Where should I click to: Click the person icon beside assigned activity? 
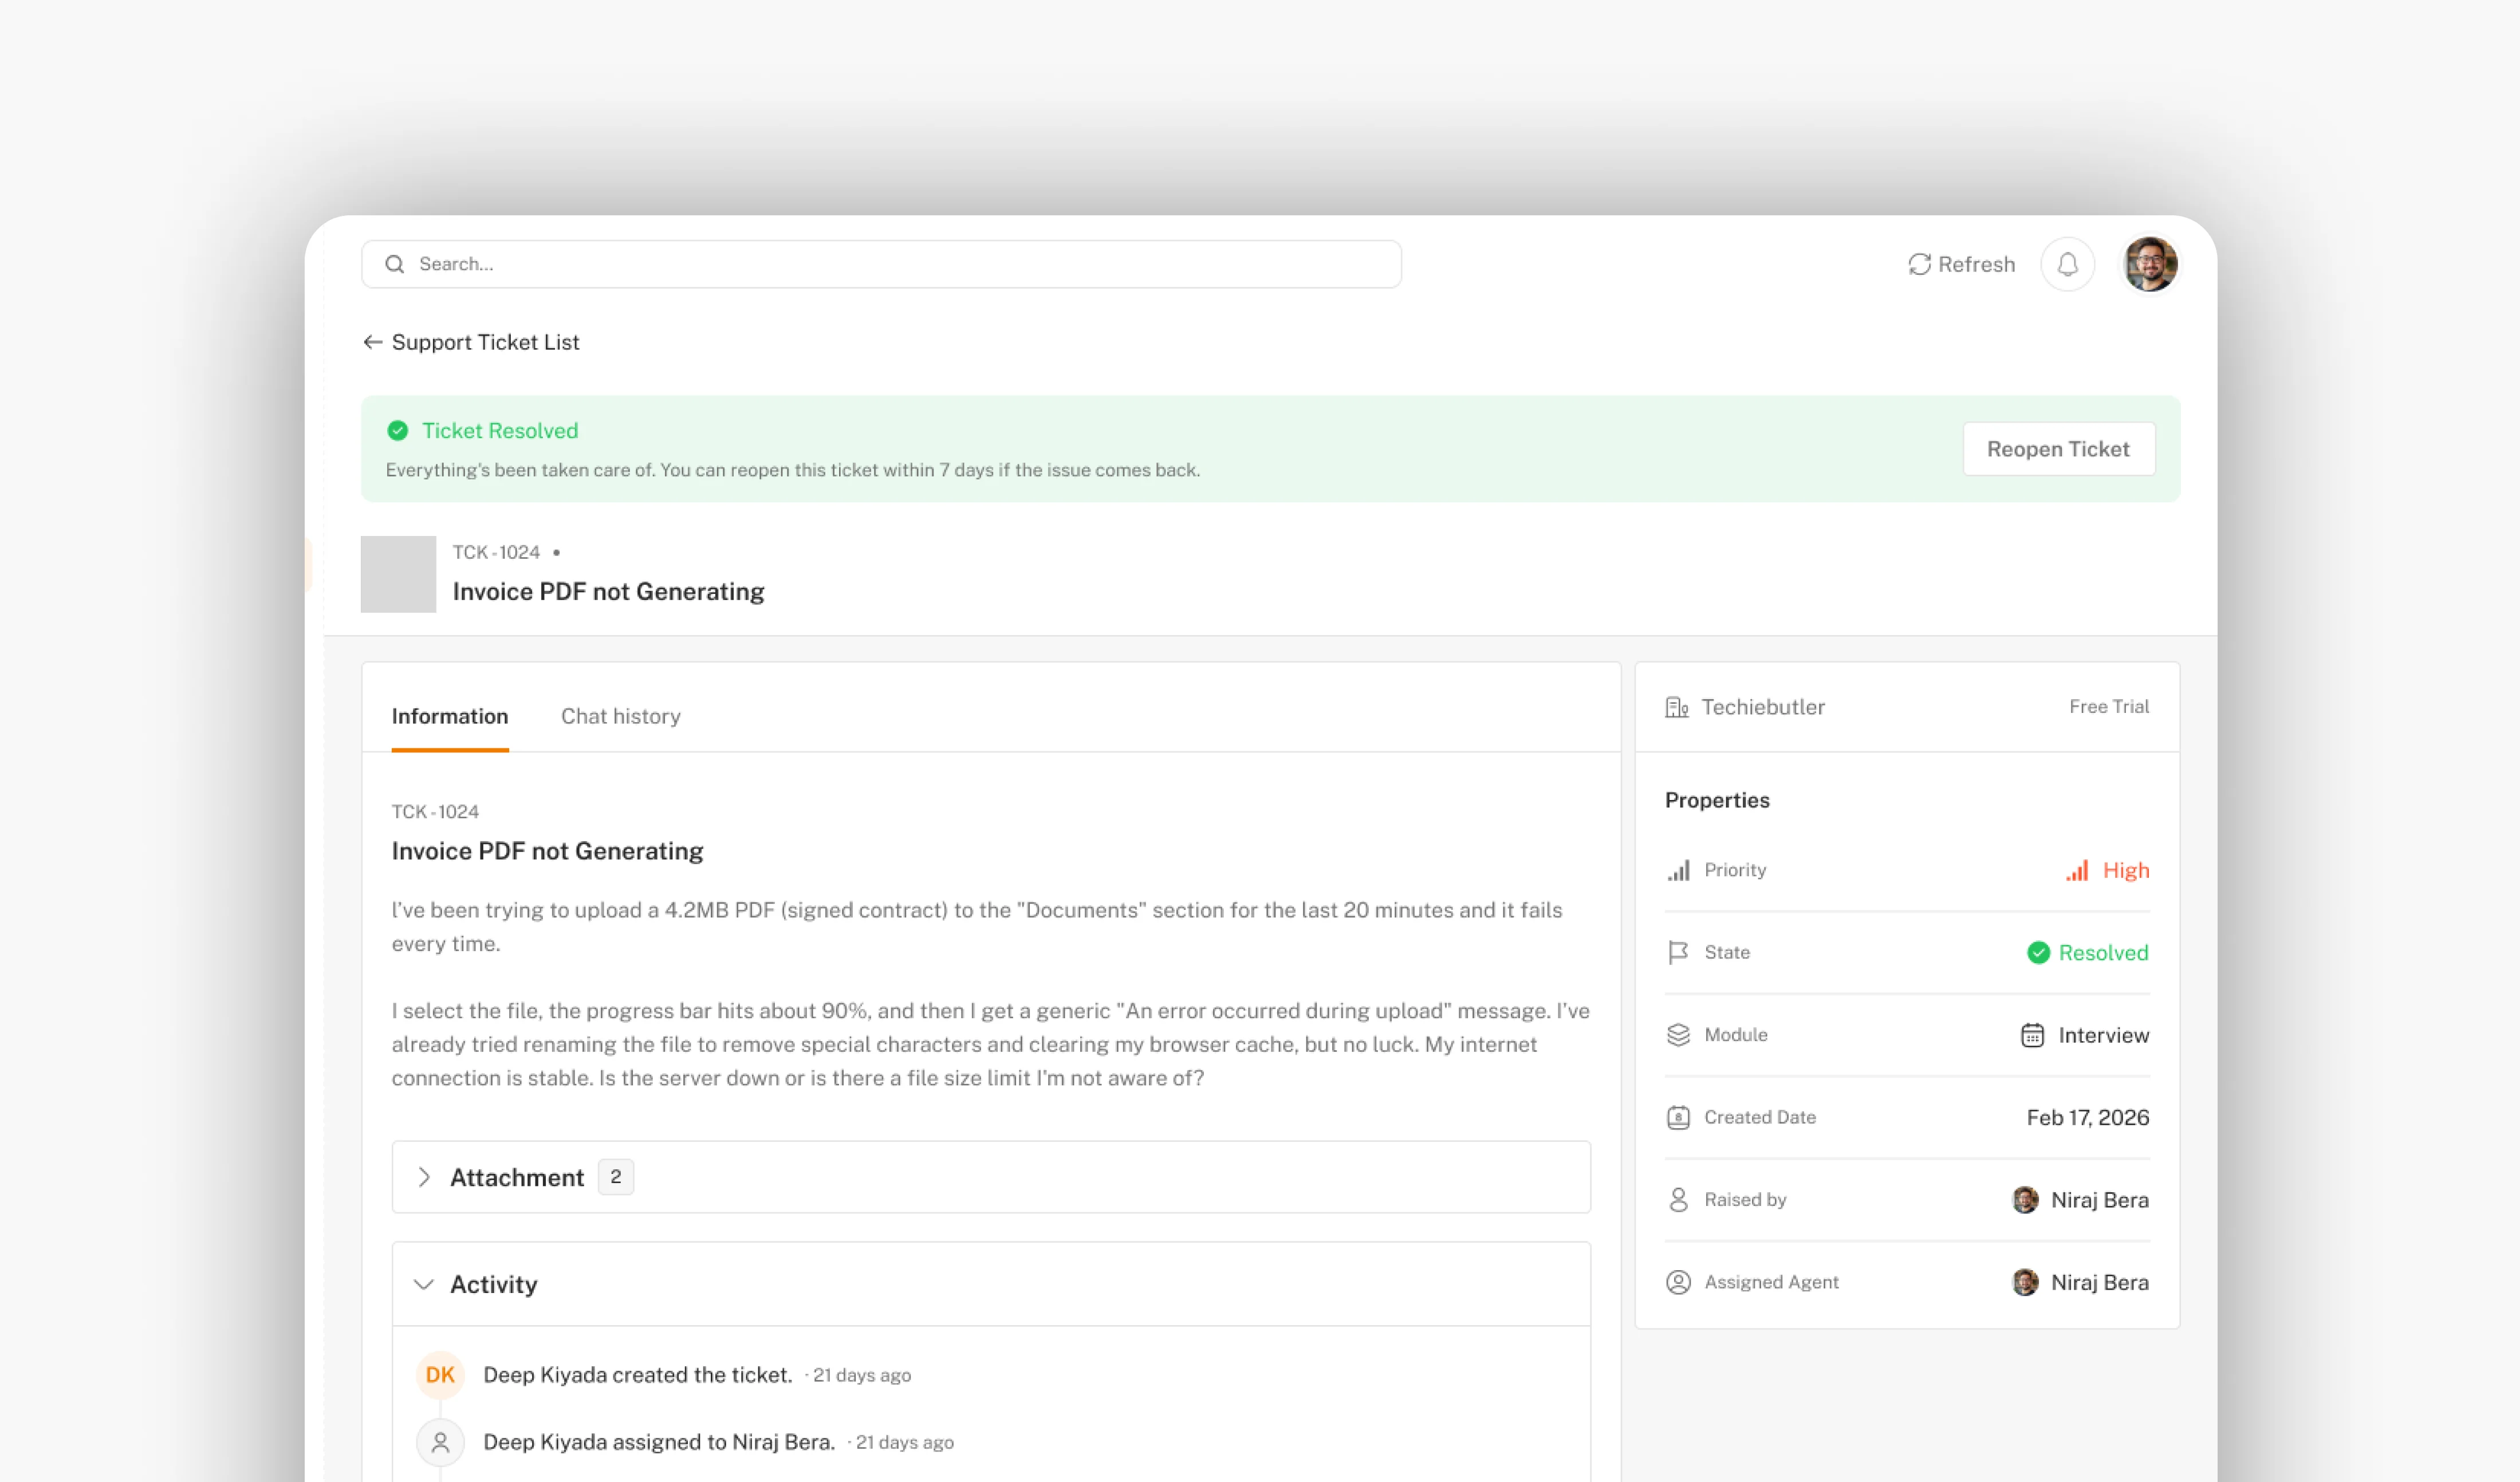(x=440, y=1442)
